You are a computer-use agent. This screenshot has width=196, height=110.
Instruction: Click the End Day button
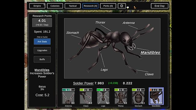tap(160, 6)
